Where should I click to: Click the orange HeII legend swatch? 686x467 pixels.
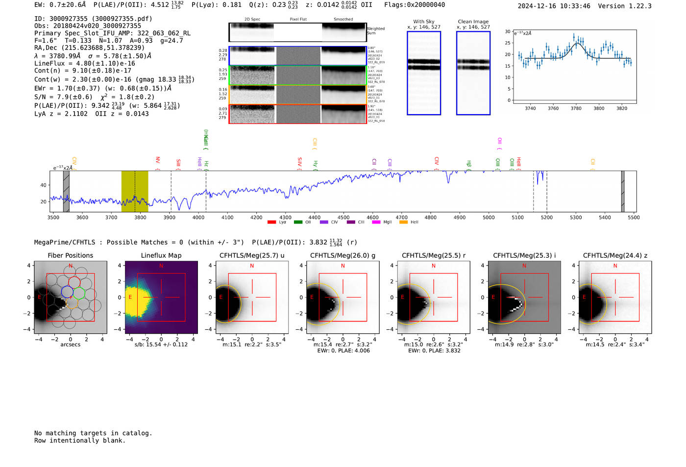click(x=403, y=222)
